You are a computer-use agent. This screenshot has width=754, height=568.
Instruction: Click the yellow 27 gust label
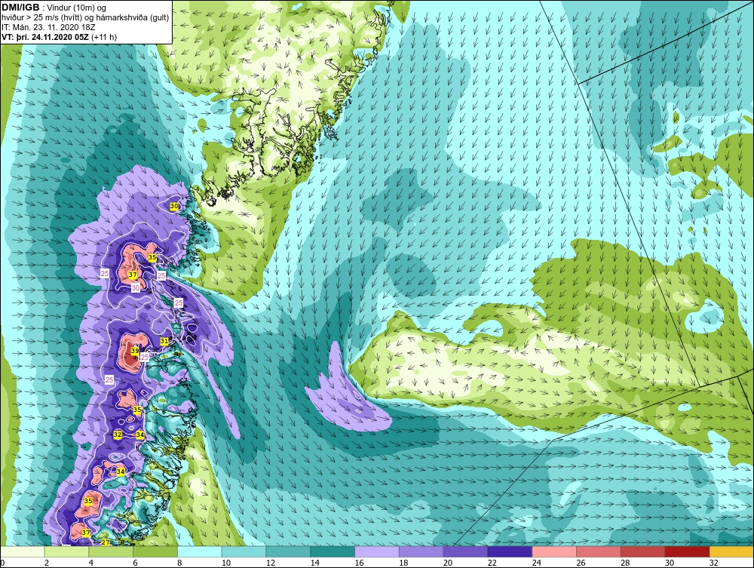coord(106,542)
